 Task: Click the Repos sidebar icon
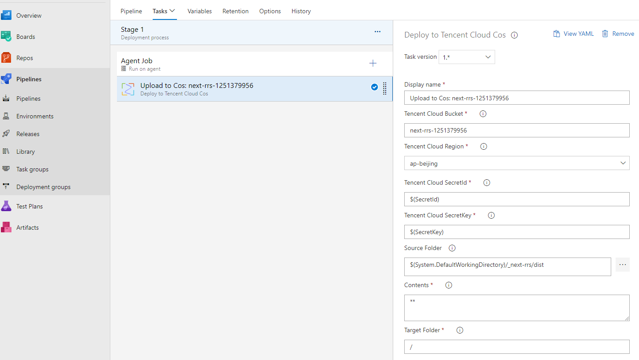coord(6,58)
